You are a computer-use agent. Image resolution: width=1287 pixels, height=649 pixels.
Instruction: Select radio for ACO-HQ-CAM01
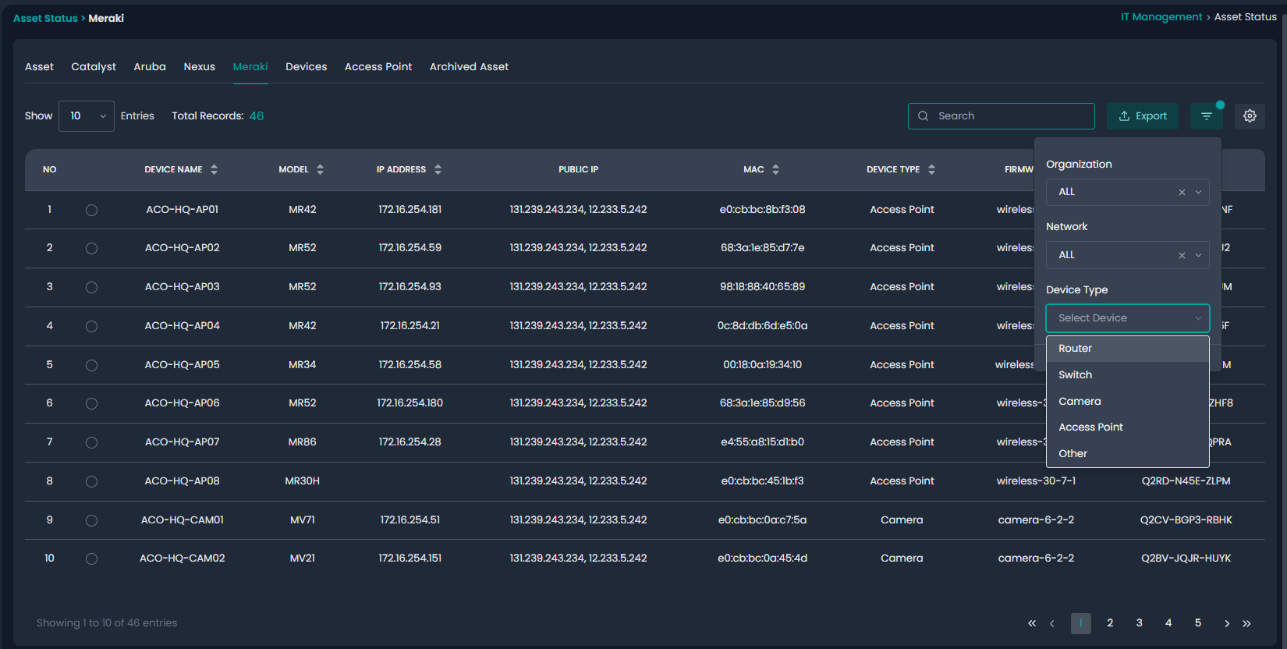[x=91, y=520]
